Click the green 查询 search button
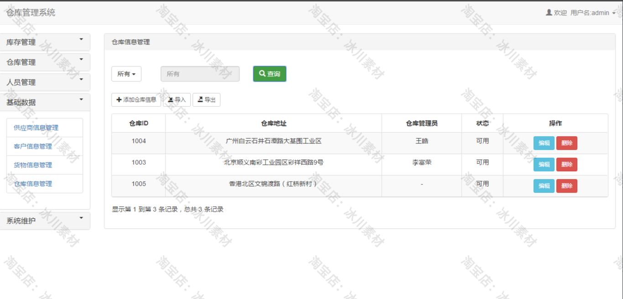Viewport: 623px width, 299px height. [x=270, y=73]
